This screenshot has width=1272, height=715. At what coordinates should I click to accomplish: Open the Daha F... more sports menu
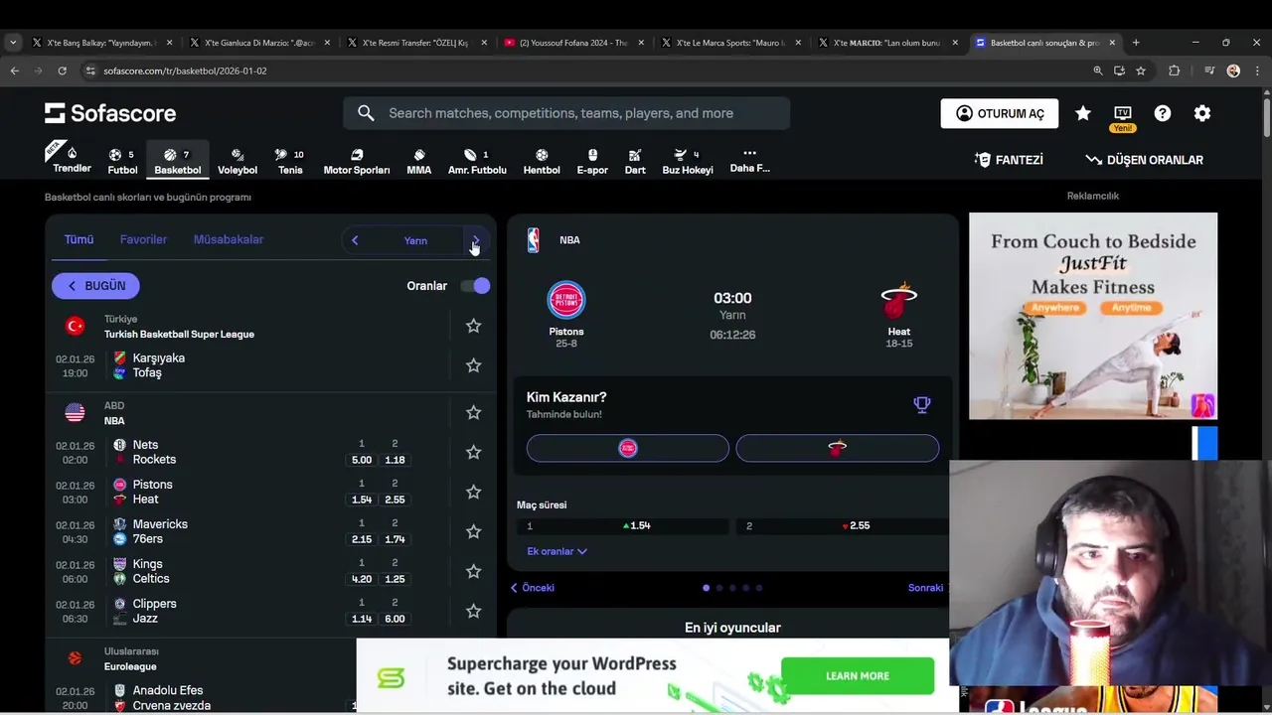pos(750,161)
